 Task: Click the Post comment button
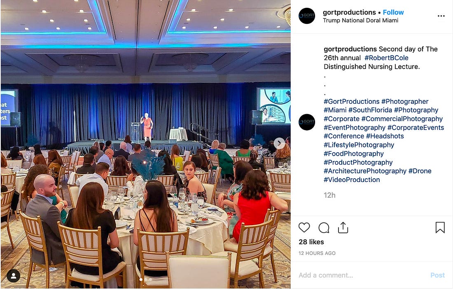coord(437,275)
